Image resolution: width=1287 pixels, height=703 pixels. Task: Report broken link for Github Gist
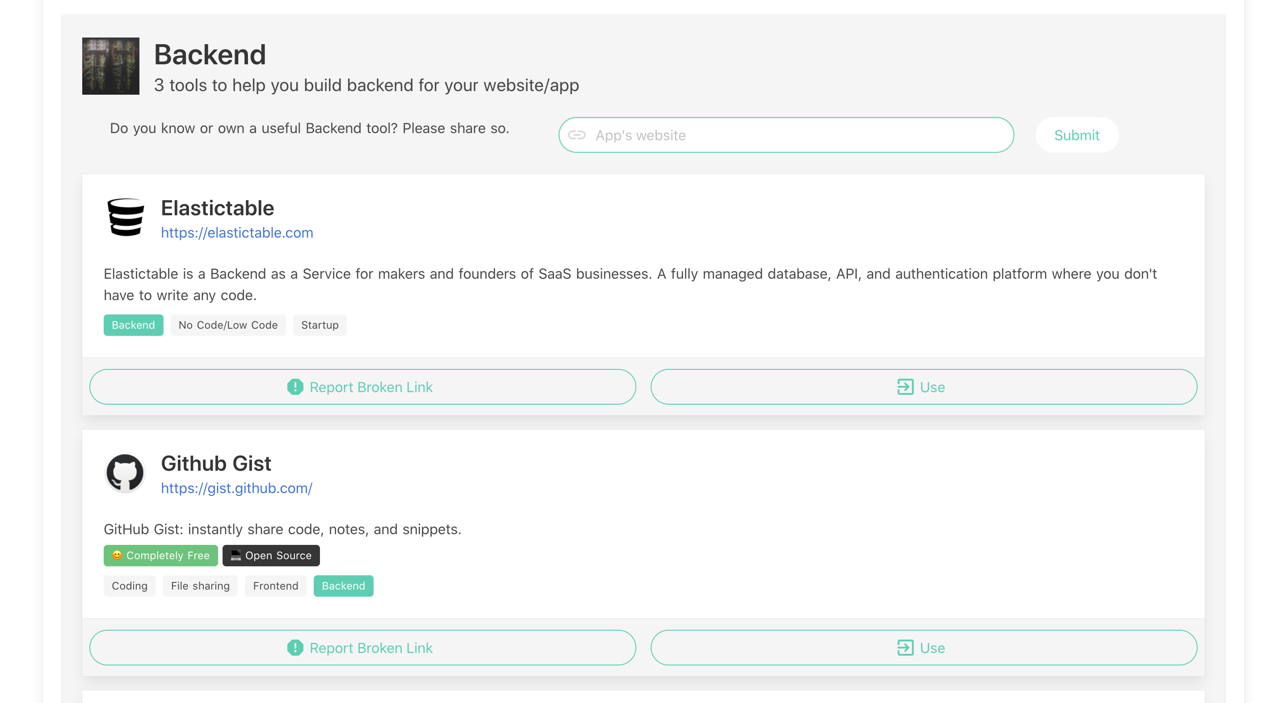click(x=362, y=648)
